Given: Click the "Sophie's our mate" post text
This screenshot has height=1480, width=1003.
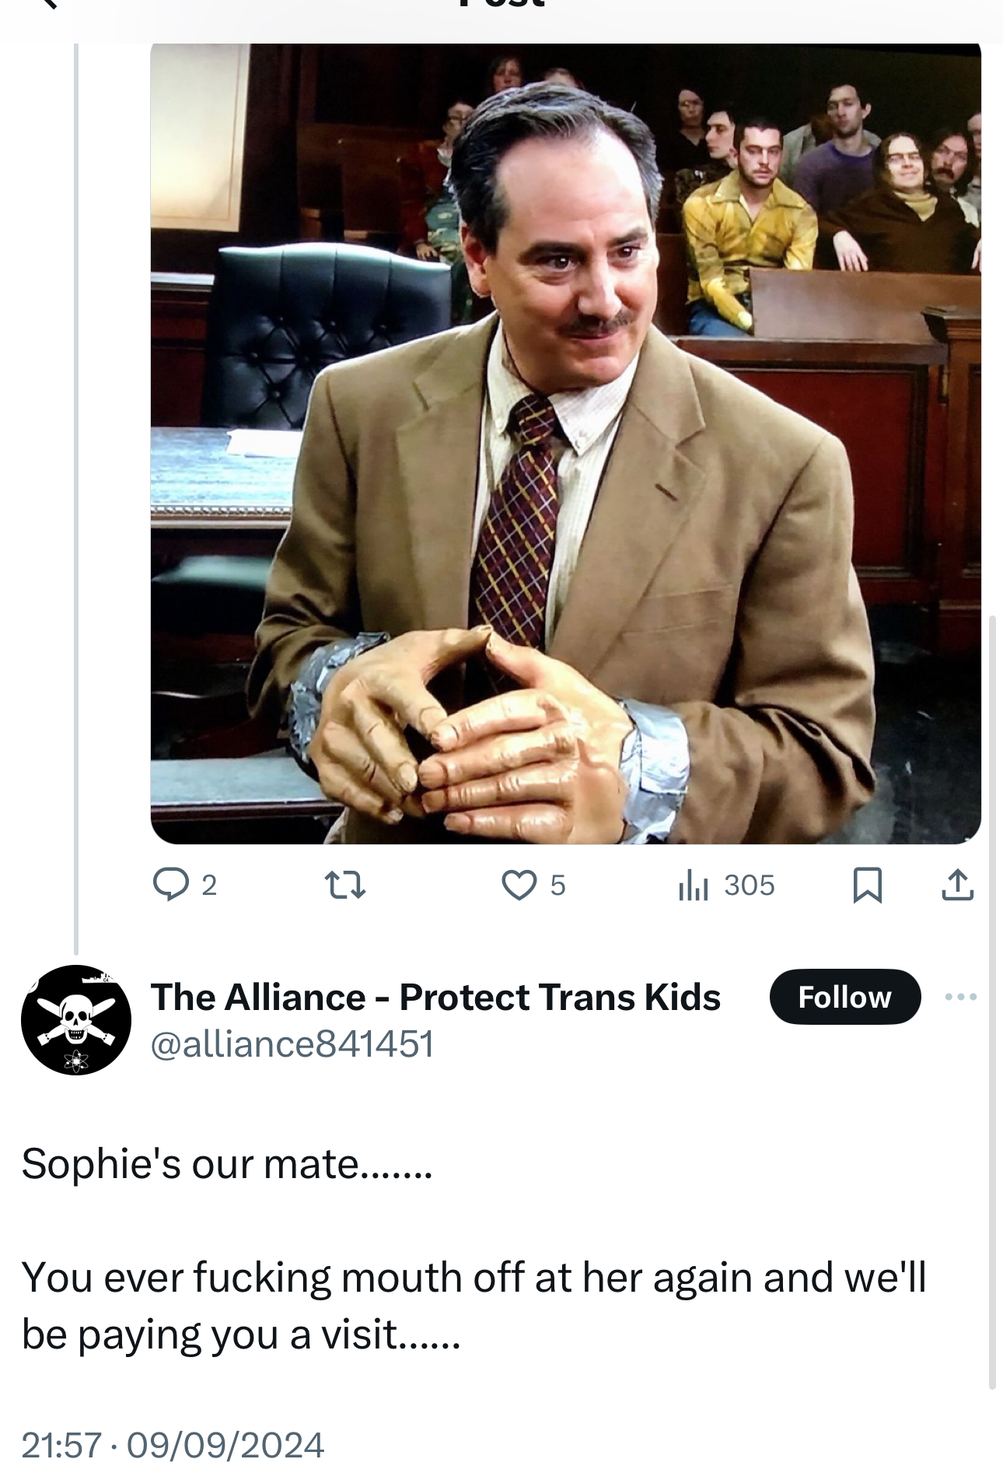Looking at the screenshot, I should tap(225, 1164).
